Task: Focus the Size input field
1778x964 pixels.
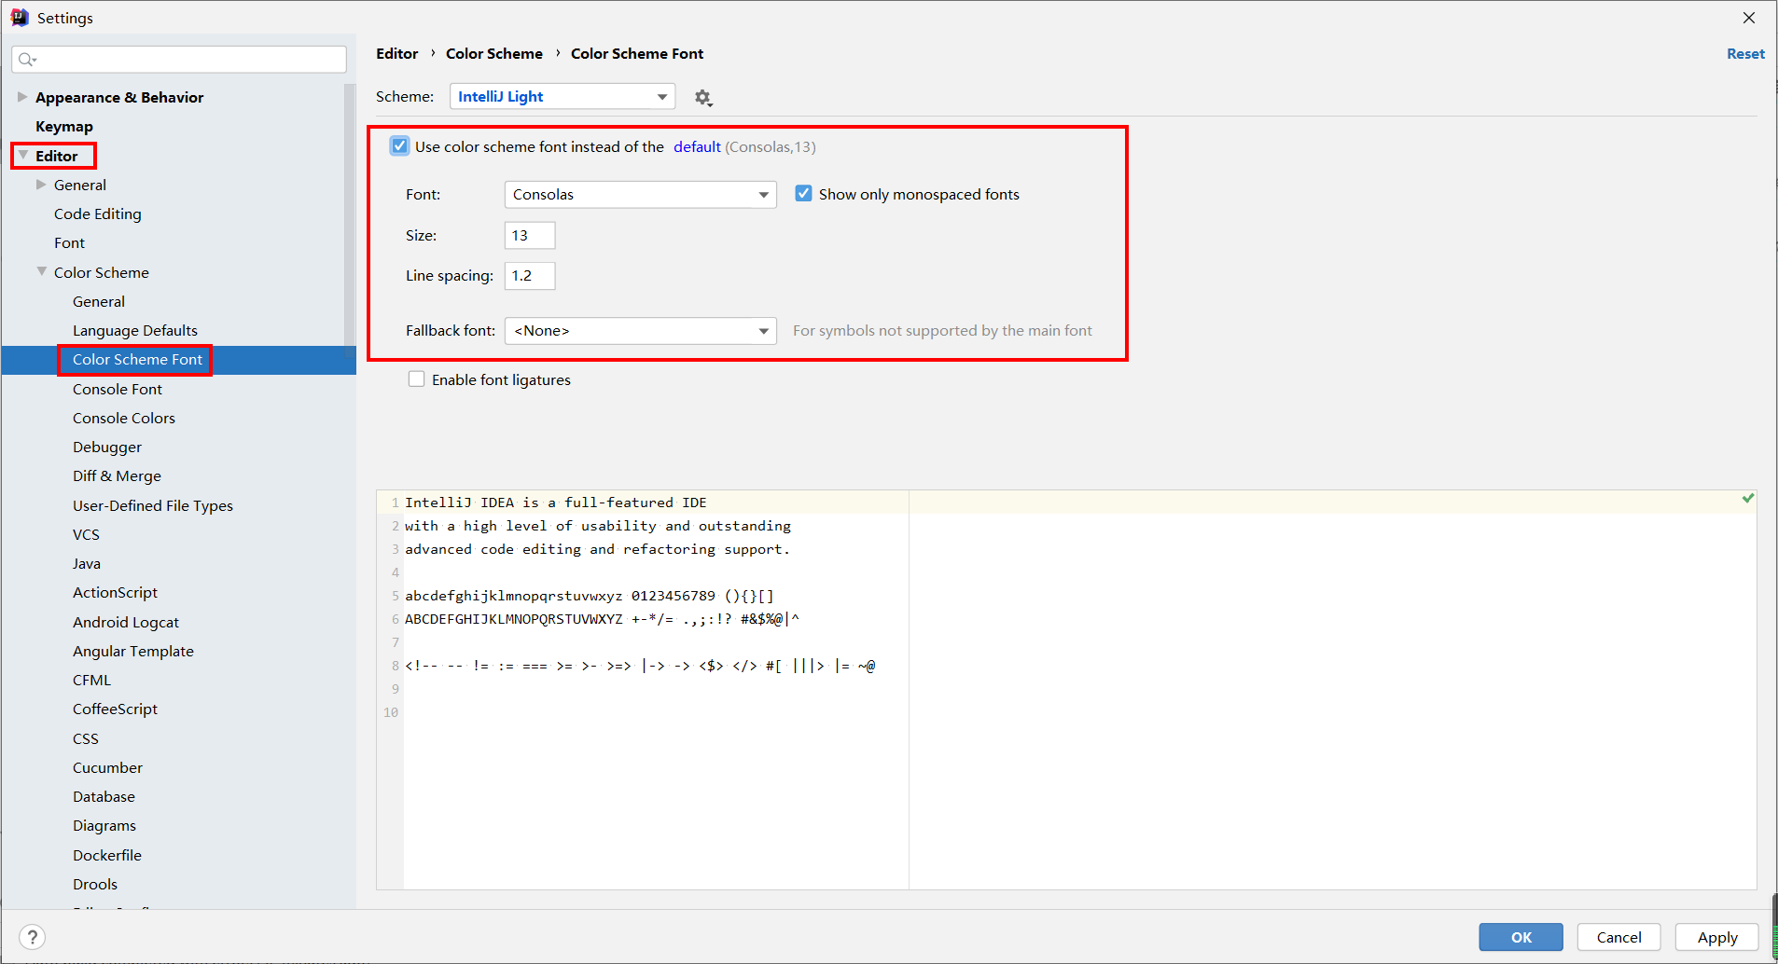Action: click(530, 236)
